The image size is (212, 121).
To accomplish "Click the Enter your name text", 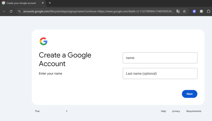I will coord(51,73).
